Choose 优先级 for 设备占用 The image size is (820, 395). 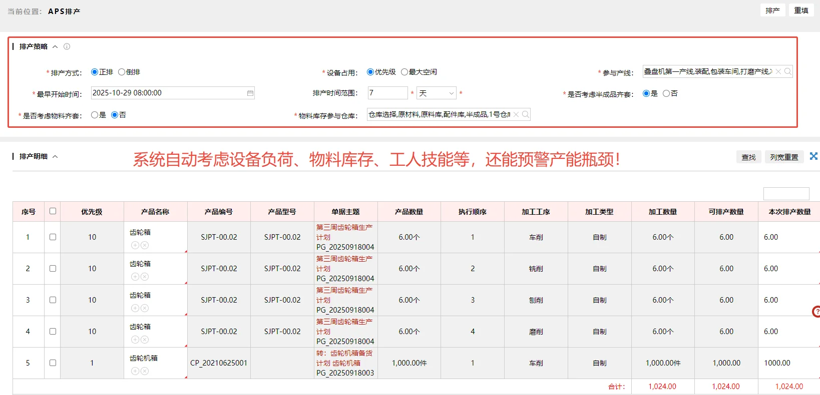[x=370, y=72]
